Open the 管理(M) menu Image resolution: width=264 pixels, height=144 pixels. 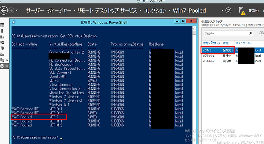[x=254, y=11]
